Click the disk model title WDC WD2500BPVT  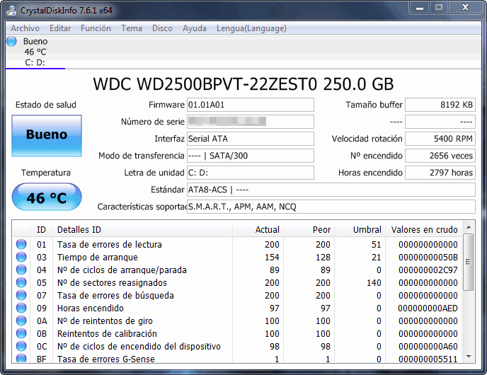click(x=243, y=84)
